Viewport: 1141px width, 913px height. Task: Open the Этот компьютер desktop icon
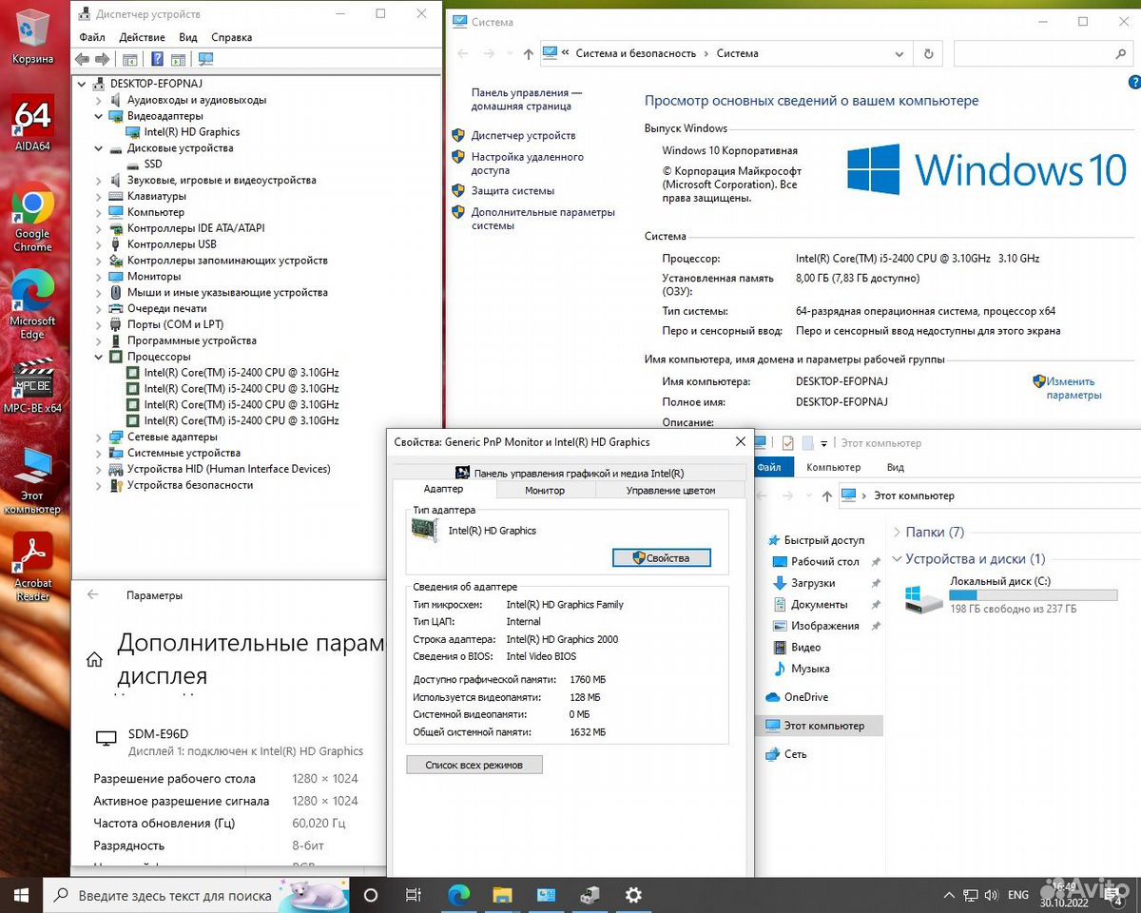(32, 480)
